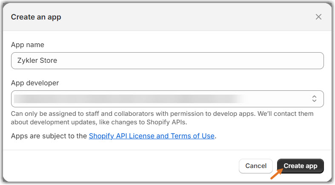Click the Create app button
The height and width of the screenshot is (185, 335).
tap(301, 166)
